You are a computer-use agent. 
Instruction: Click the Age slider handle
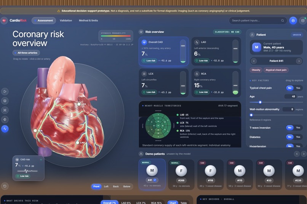pos(260,102)
